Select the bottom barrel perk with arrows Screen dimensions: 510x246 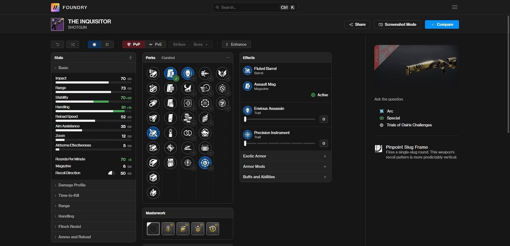[x=153, y=192]
